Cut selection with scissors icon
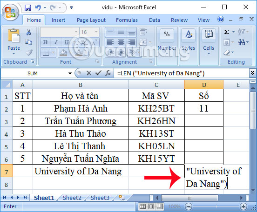This screenshot has width=257, height=212. [29, 32]
